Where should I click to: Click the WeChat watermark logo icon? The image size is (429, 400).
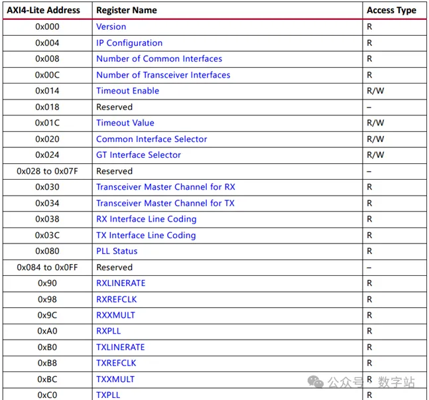coord(316,382)
